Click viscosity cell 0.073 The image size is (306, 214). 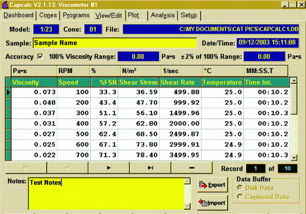pos(35,92)
